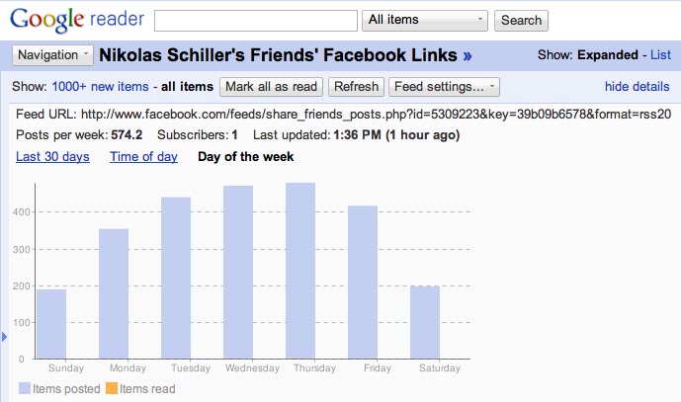Screen dimensions: 681x402
Task: Click the Search button
Action: pyautogui.click(x=521, y=21)
